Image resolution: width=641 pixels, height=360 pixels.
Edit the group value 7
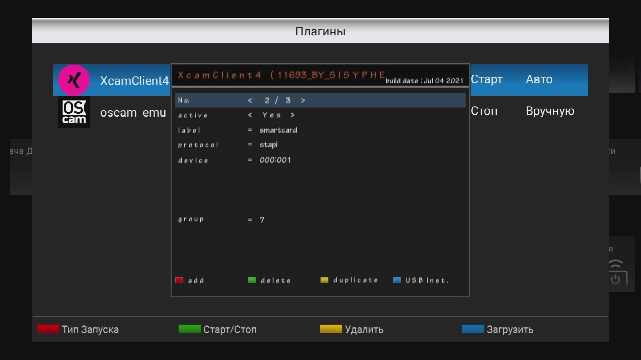262,220
